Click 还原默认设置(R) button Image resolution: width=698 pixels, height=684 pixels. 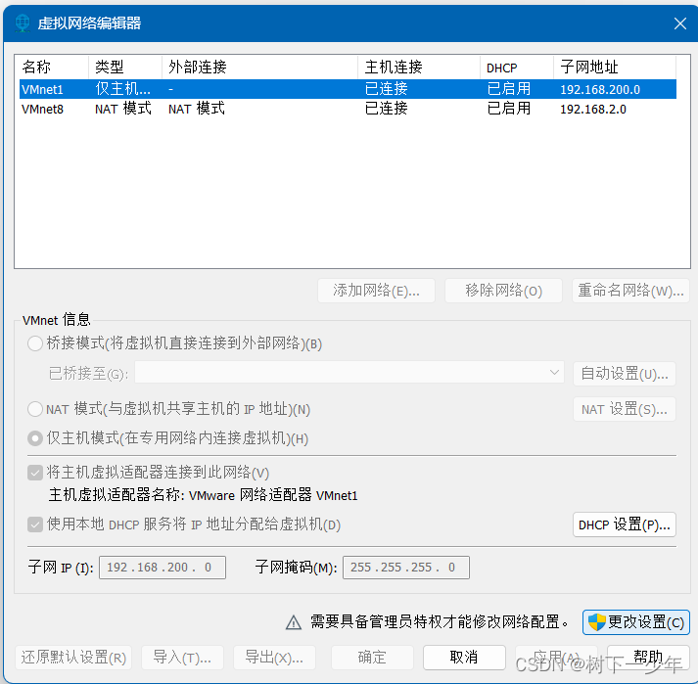73,658
